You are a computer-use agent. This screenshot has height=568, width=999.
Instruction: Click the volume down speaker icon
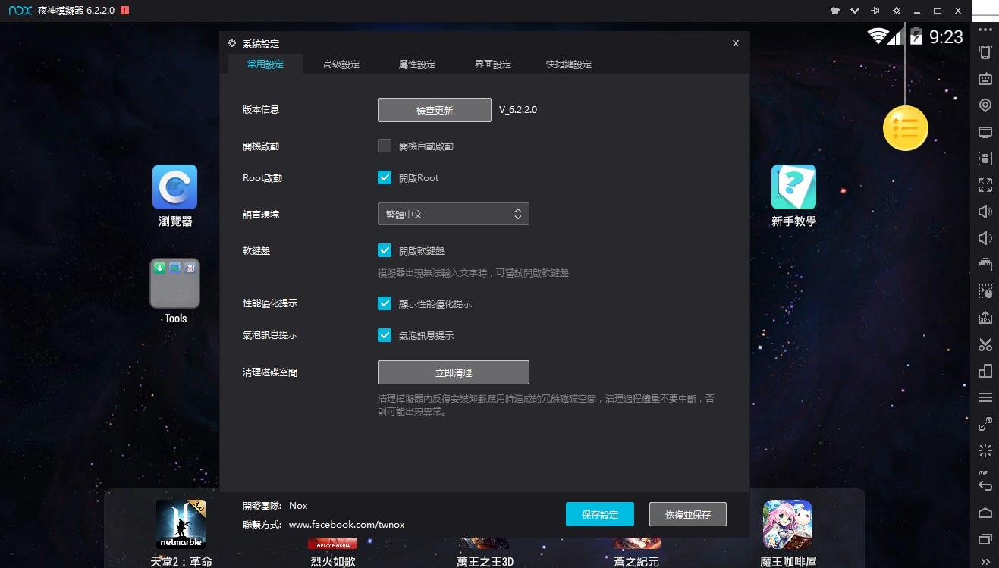coord(985,238)
